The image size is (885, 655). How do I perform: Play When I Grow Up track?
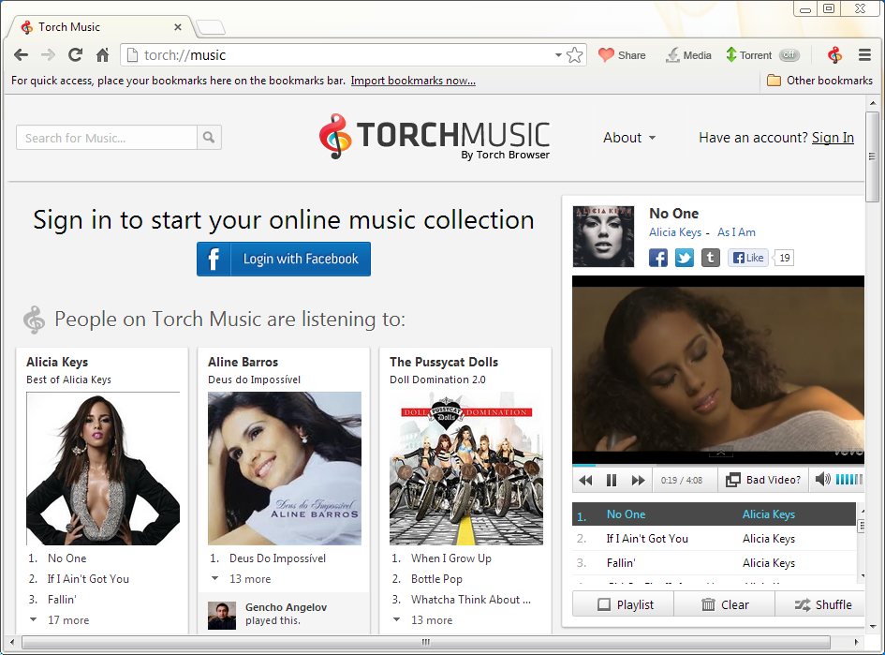[x=451, y=558]
